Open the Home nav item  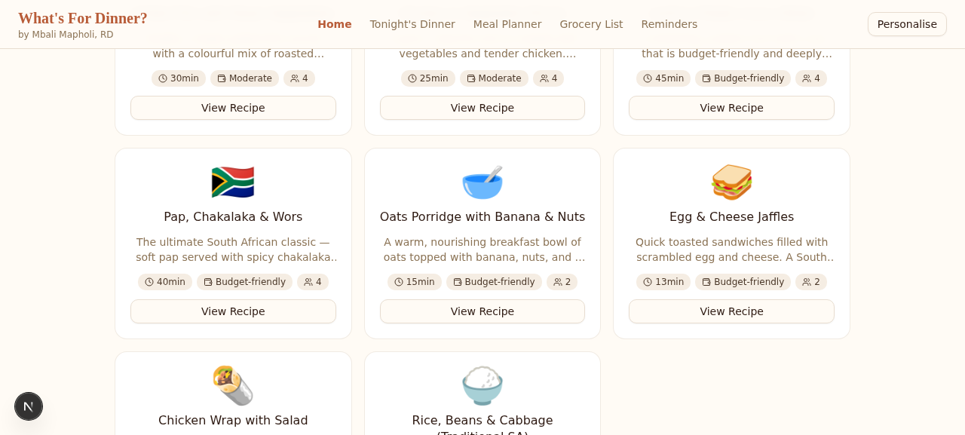(335, 24)
